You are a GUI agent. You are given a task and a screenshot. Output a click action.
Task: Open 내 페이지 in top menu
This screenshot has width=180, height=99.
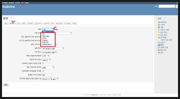[x=11, y=3]
